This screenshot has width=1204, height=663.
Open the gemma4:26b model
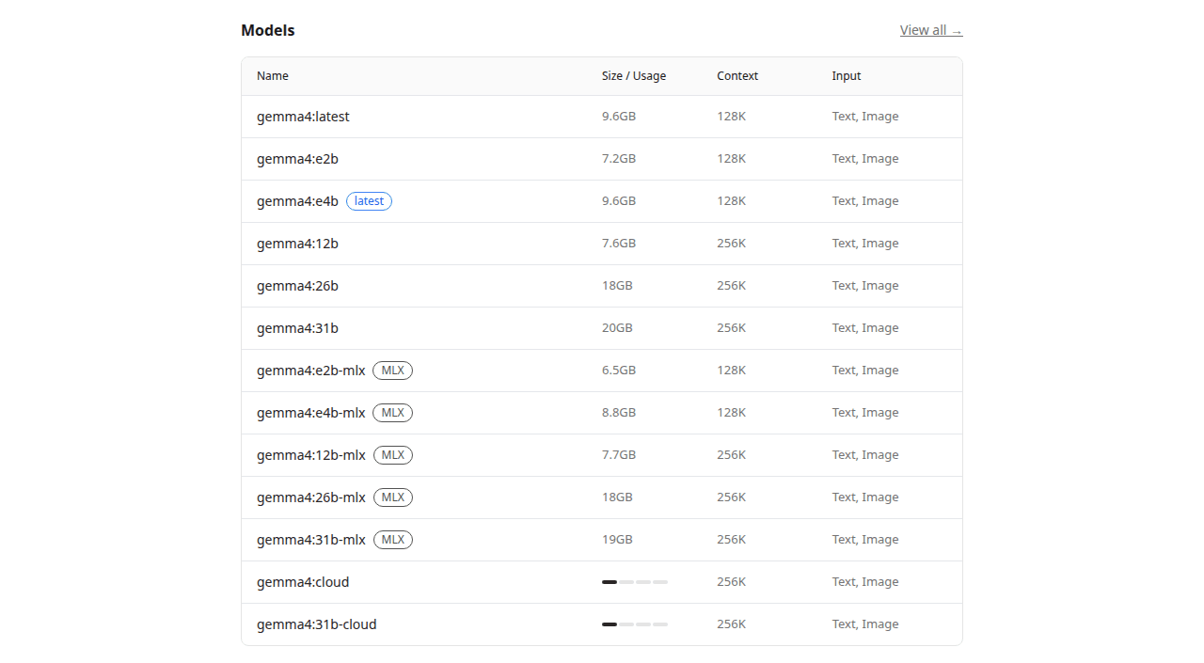[x=297, y=286]
